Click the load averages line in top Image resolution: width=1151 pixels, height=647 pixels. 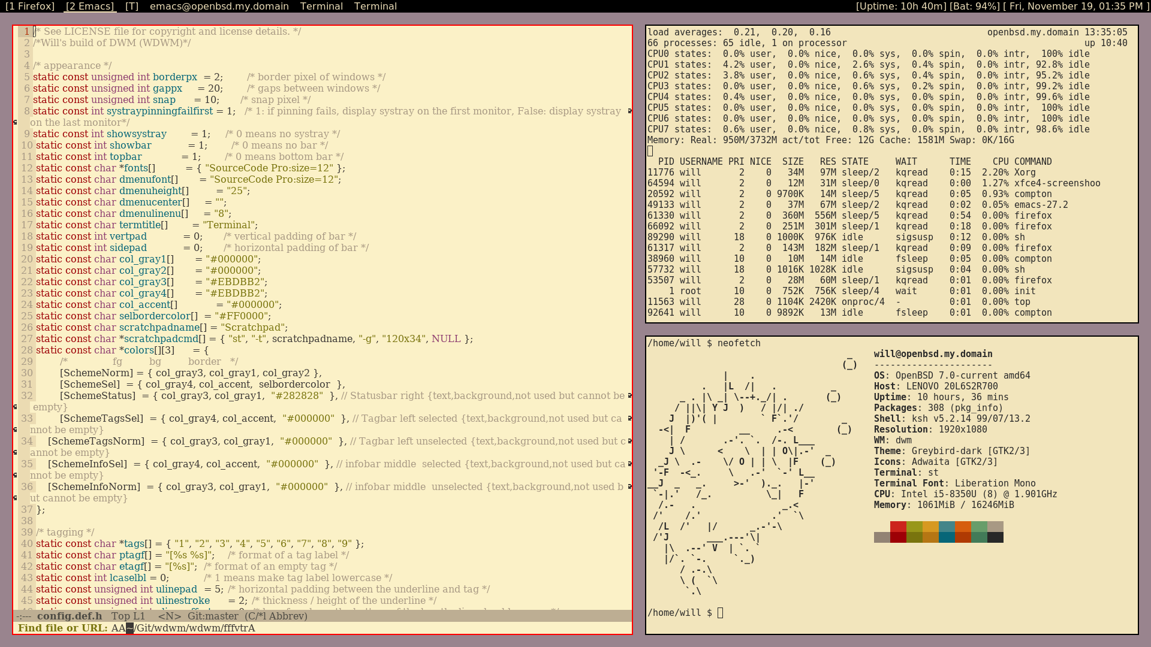click(x=739, y=32)
